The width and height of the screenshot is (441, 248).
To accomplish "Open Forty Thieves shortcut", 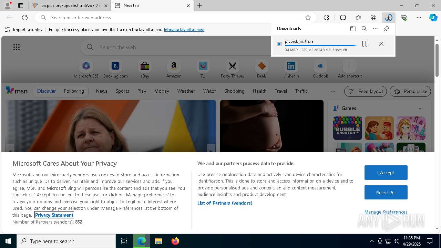I will [x=233, y=69].
